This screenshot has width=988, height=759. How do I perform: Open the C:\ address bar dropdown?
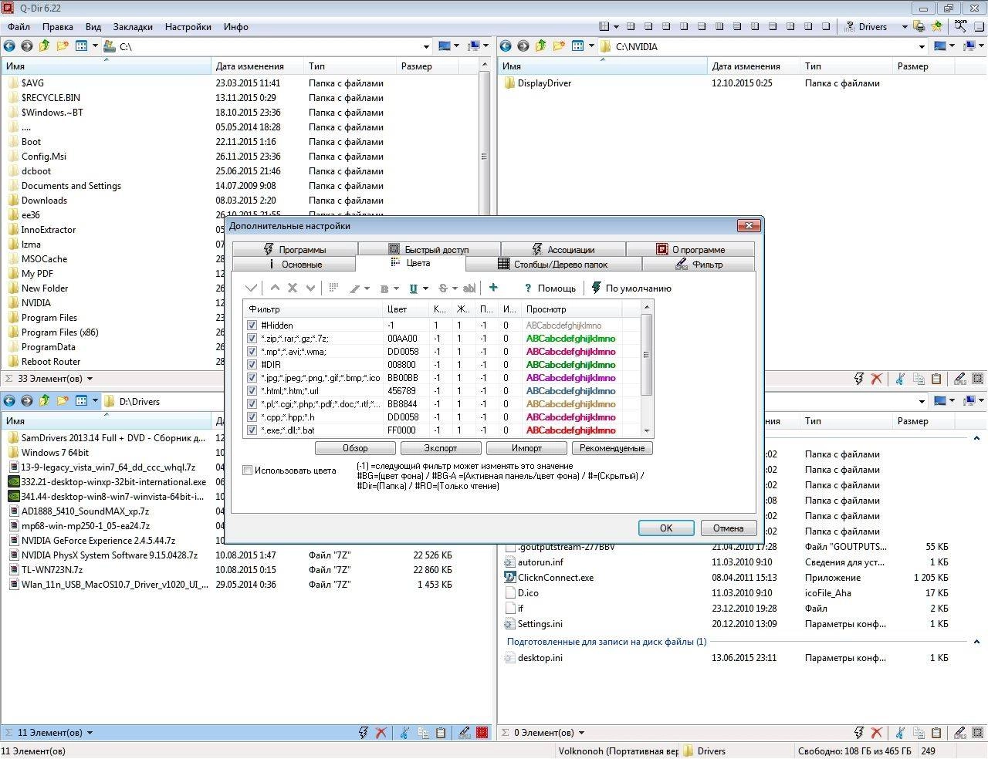(426, 47)
